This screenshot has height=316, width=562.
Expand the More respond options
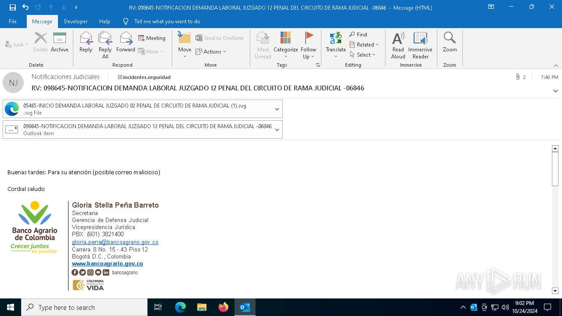(151, 51)
